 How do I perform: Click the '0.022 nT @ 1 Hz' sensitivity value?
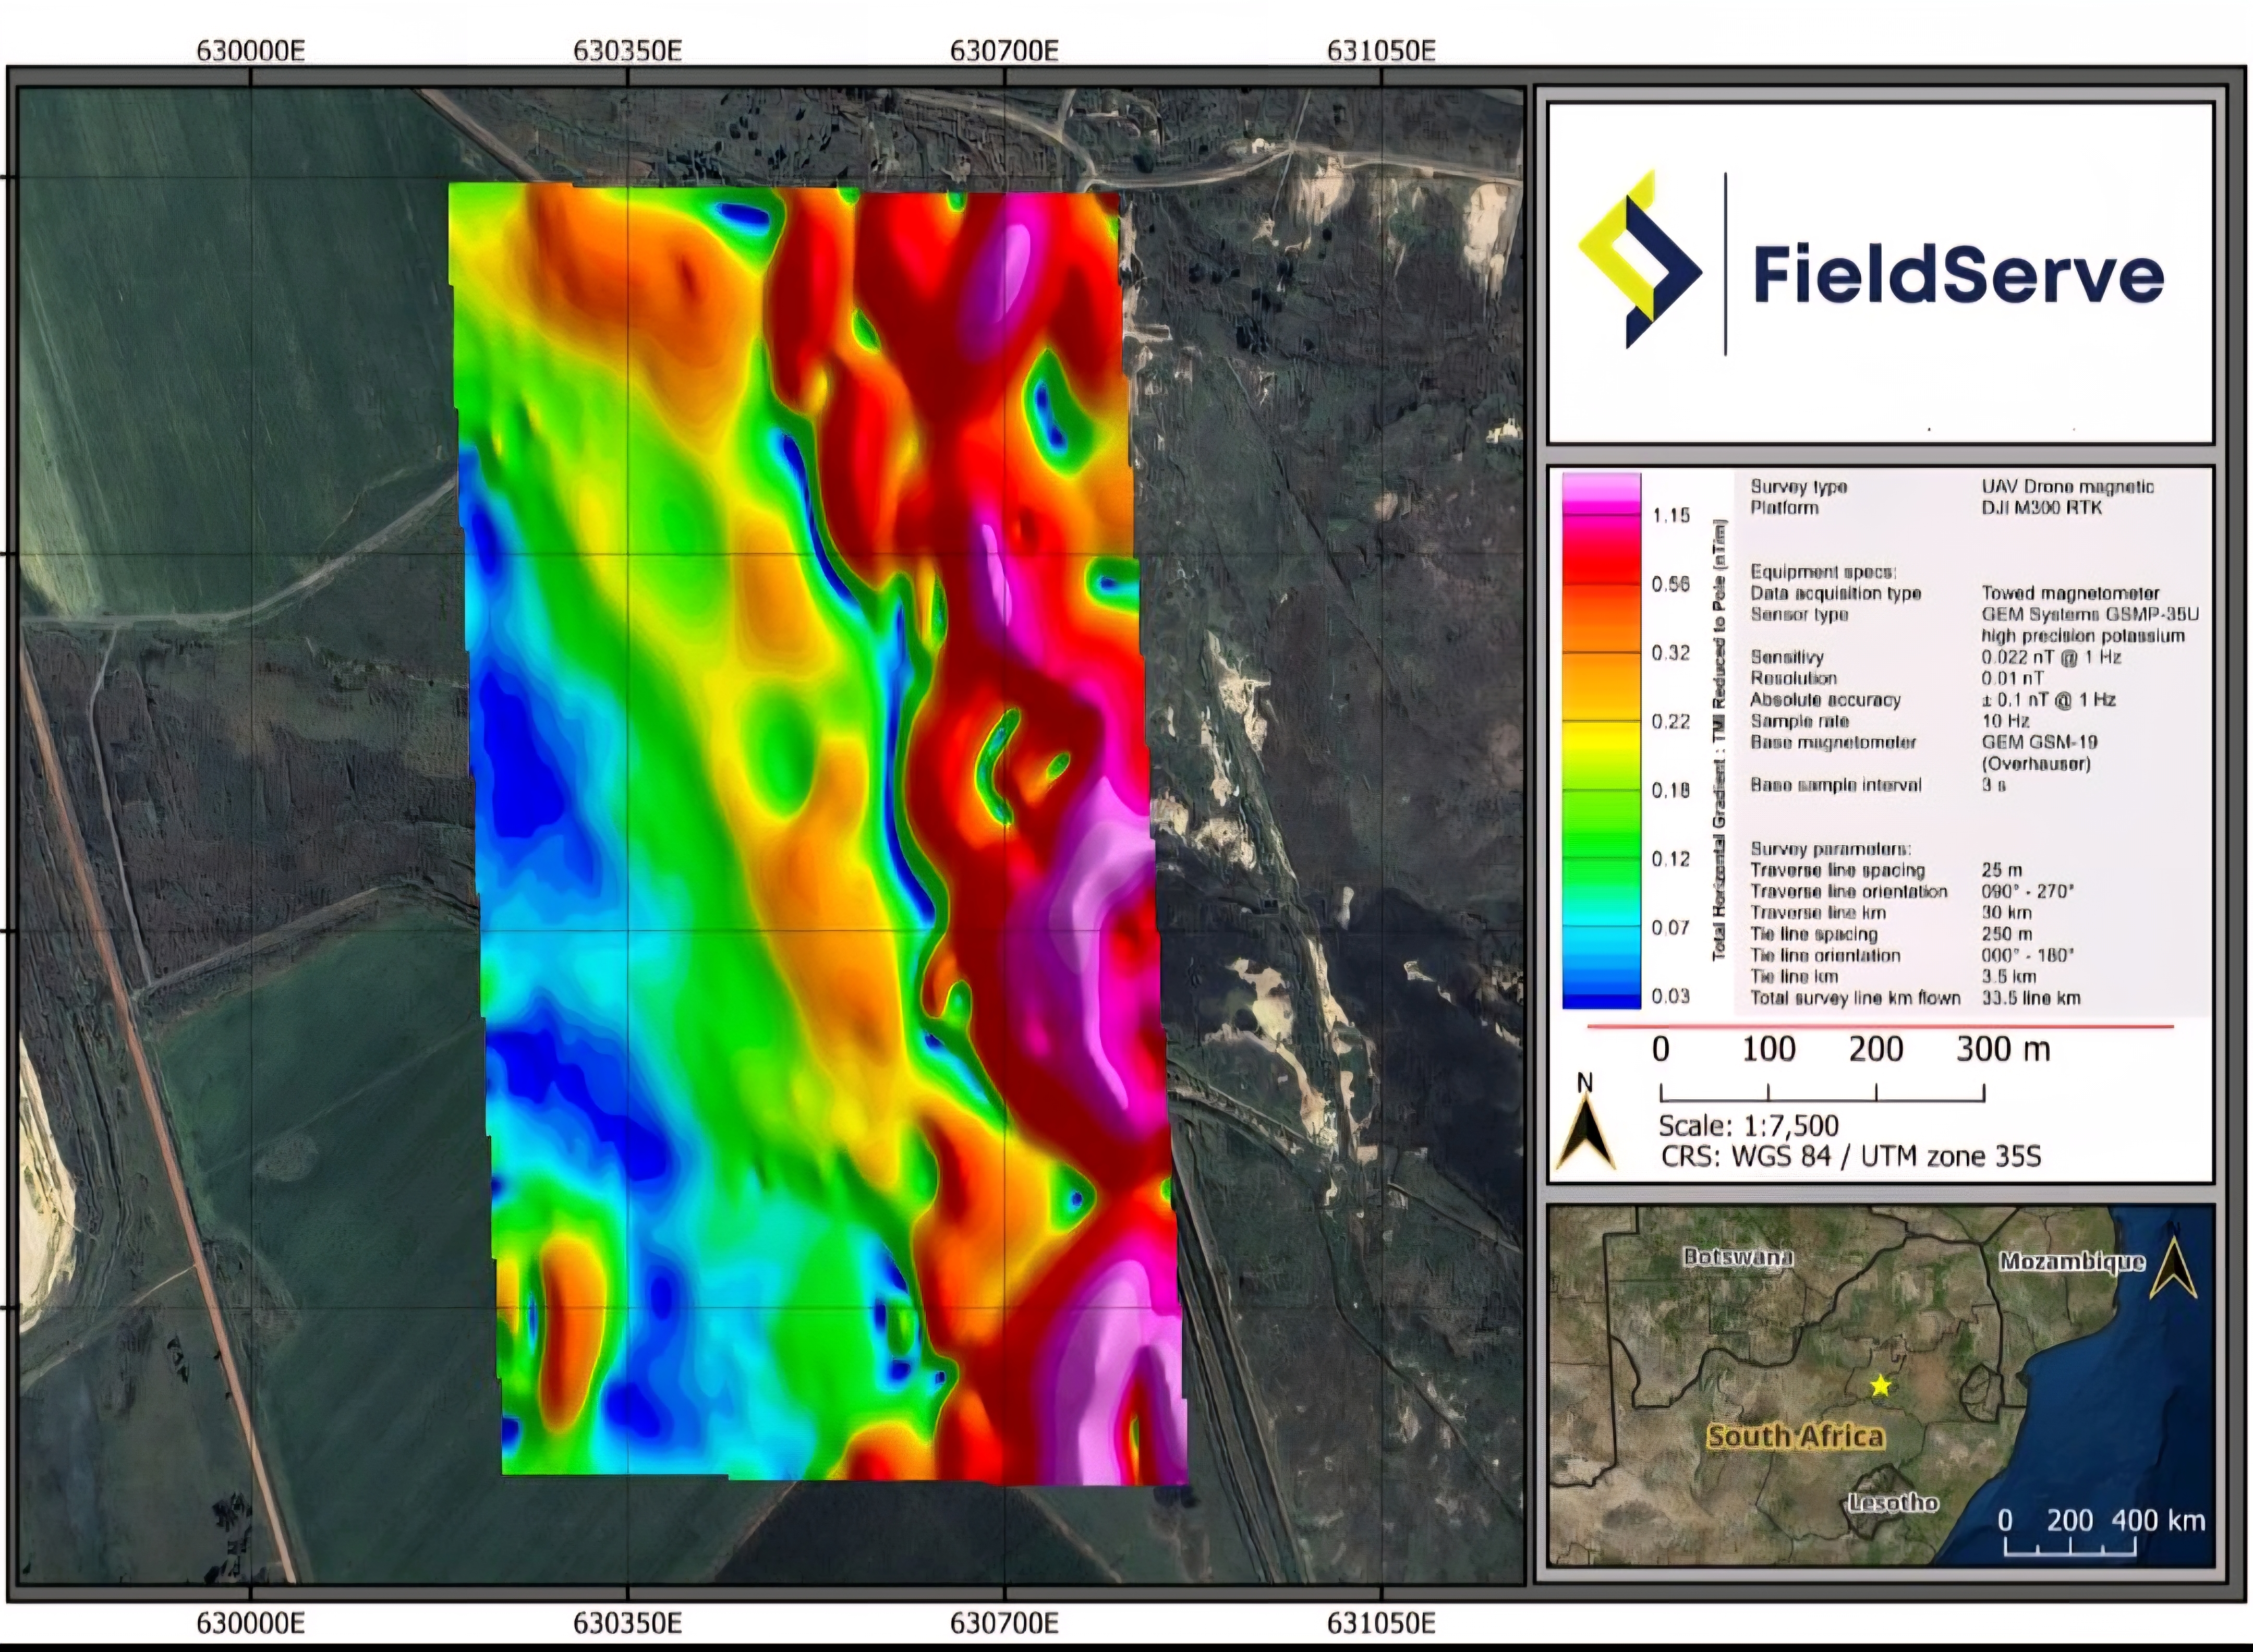click(x=2051, y=657)
